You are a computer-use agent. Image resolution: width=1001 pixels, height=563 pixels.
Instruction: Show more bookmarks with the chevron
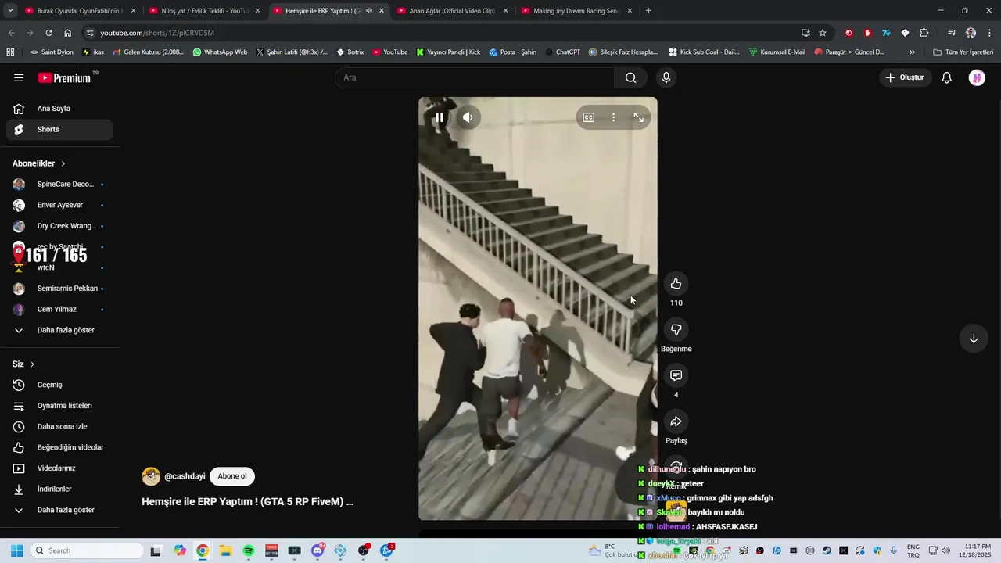[912, 52]
